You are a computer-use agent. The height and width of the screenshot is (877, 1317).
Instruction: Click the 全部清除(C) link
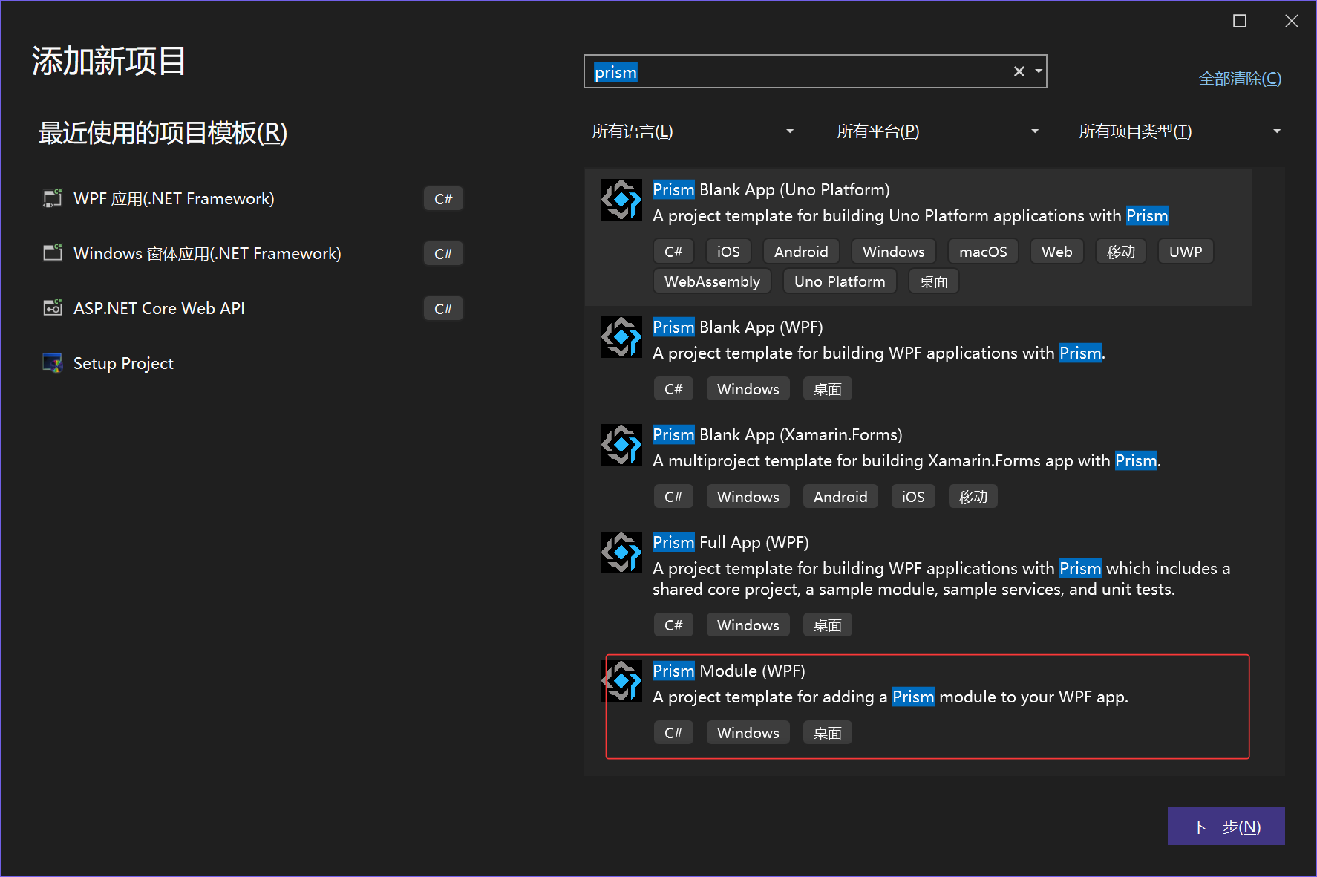1240,78
